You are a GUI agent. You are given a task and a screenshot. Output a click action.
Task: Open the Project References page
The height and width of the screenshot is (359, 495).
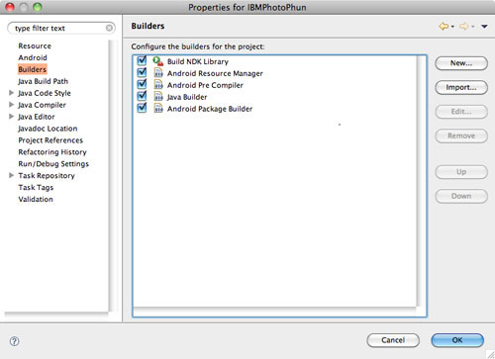(x=50, y=140)
